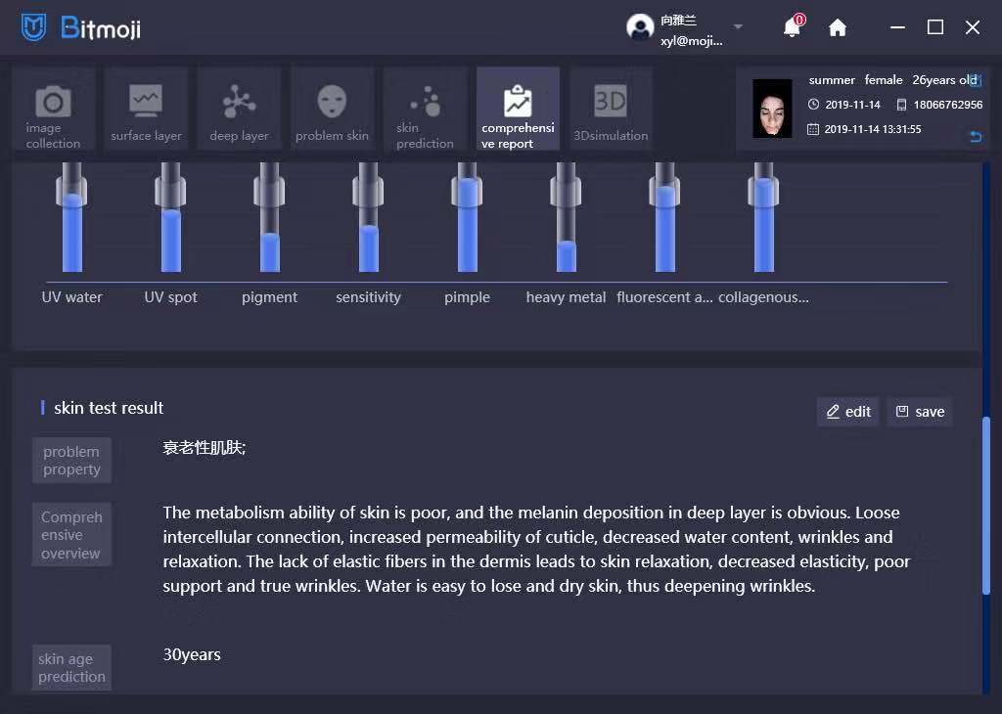Click the patient face thumbnail
The image size is (1002, 714).
(x=772, y=109)
